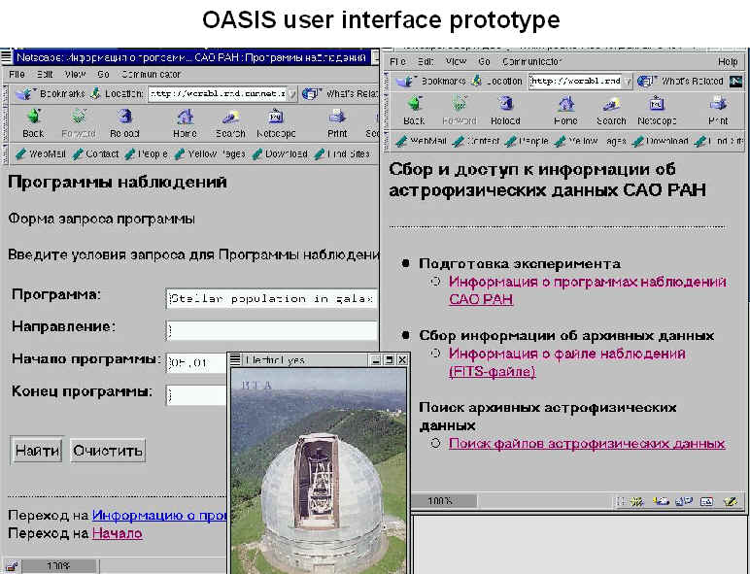Click the security lock icon in left status bar
The height and width of the screenshot is (574, 750).
coord(11,567)
